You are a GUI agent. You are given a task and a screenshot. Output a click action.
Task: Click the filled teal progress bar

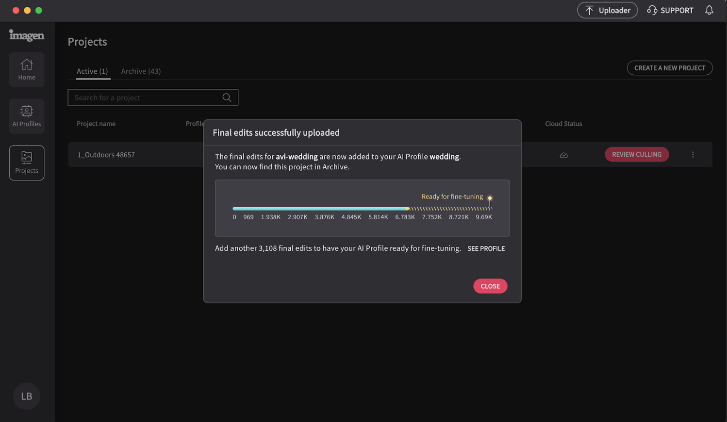click(x=320, y=209)
